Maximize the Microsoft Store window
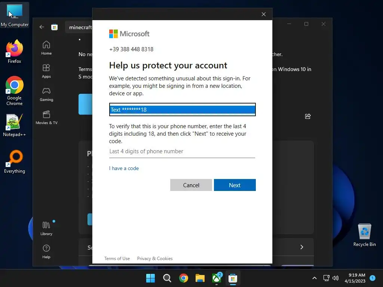The width and height of the screenshot is (383, 287). coord(306,24)
